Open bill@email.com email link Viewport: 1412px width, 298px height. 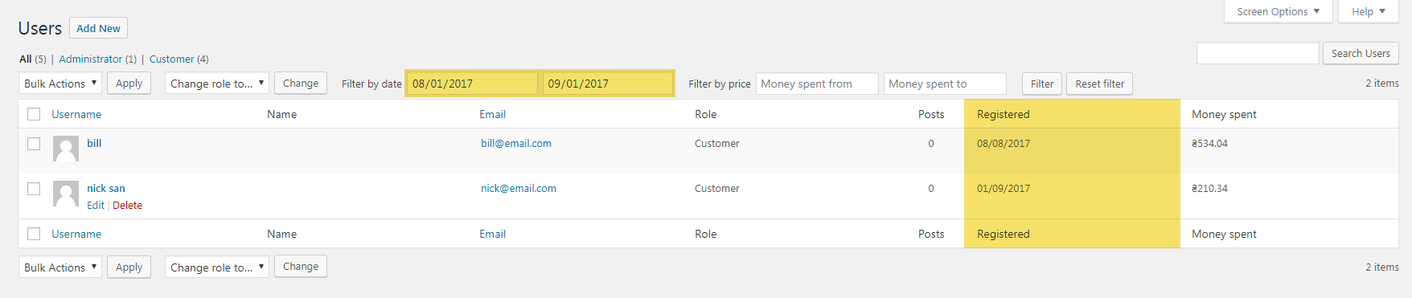[x=516, y=143]
